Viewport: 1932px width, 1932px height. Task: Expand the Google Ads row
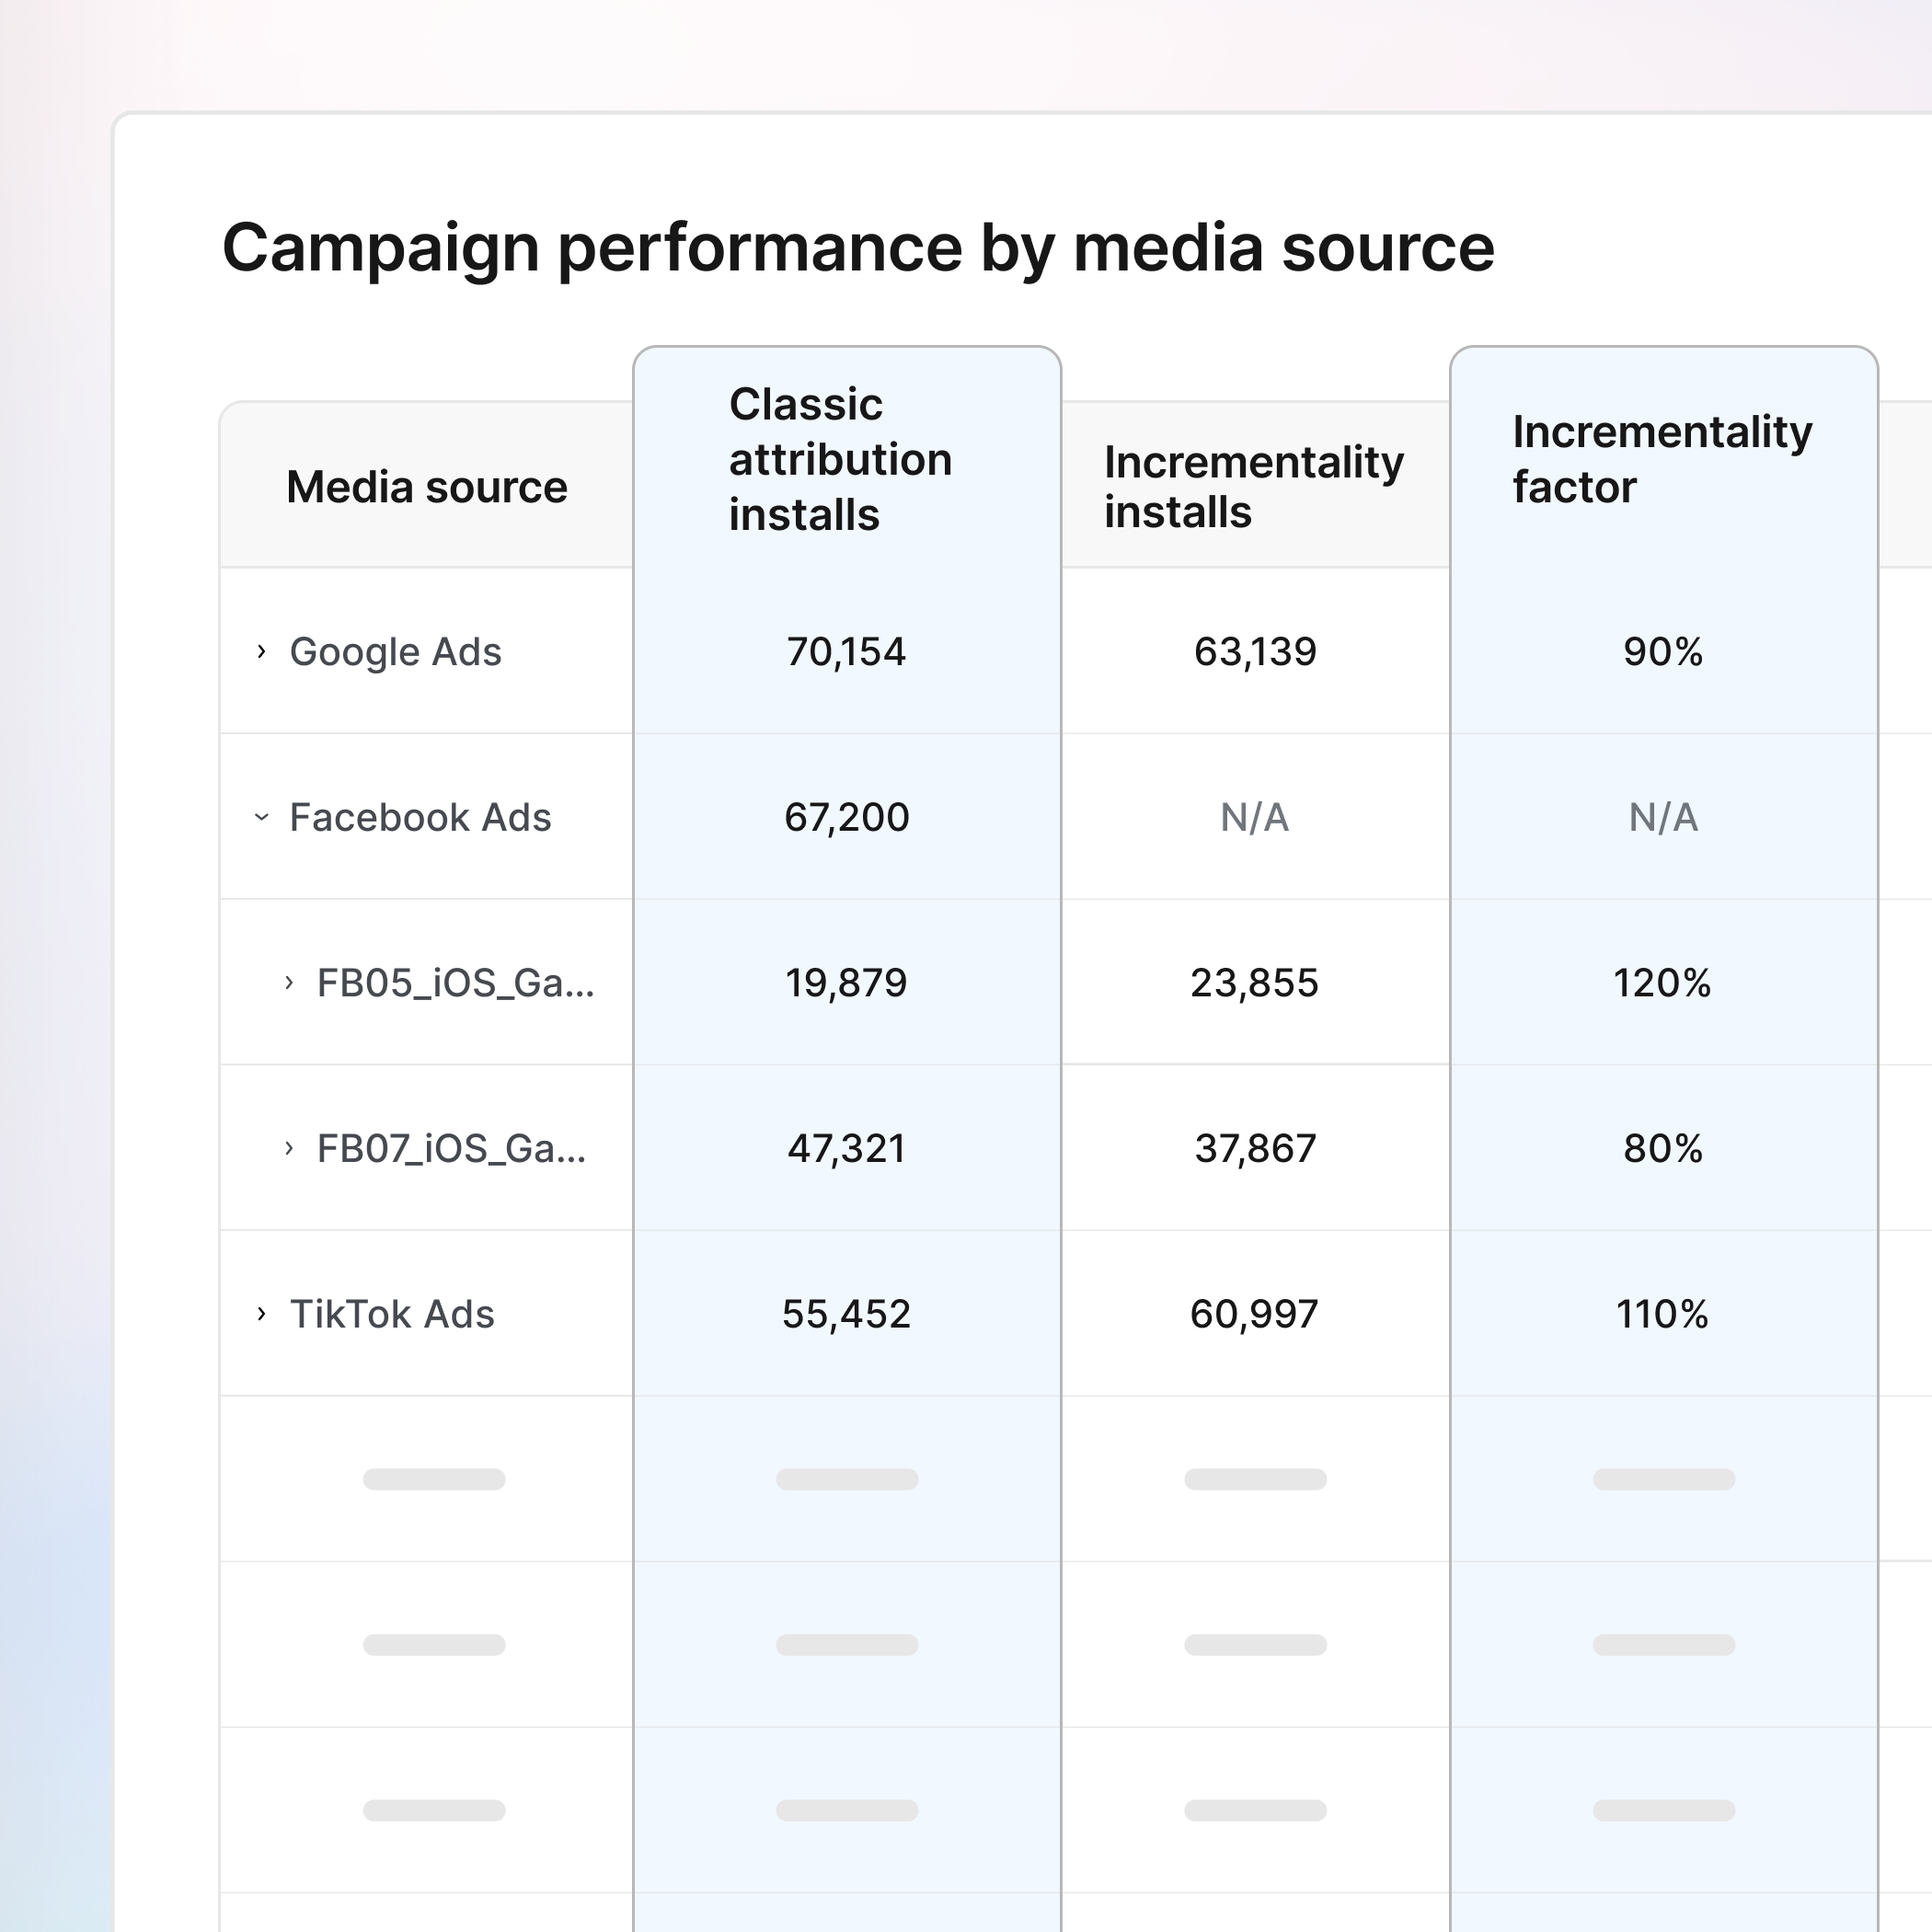tap(261, 652)
